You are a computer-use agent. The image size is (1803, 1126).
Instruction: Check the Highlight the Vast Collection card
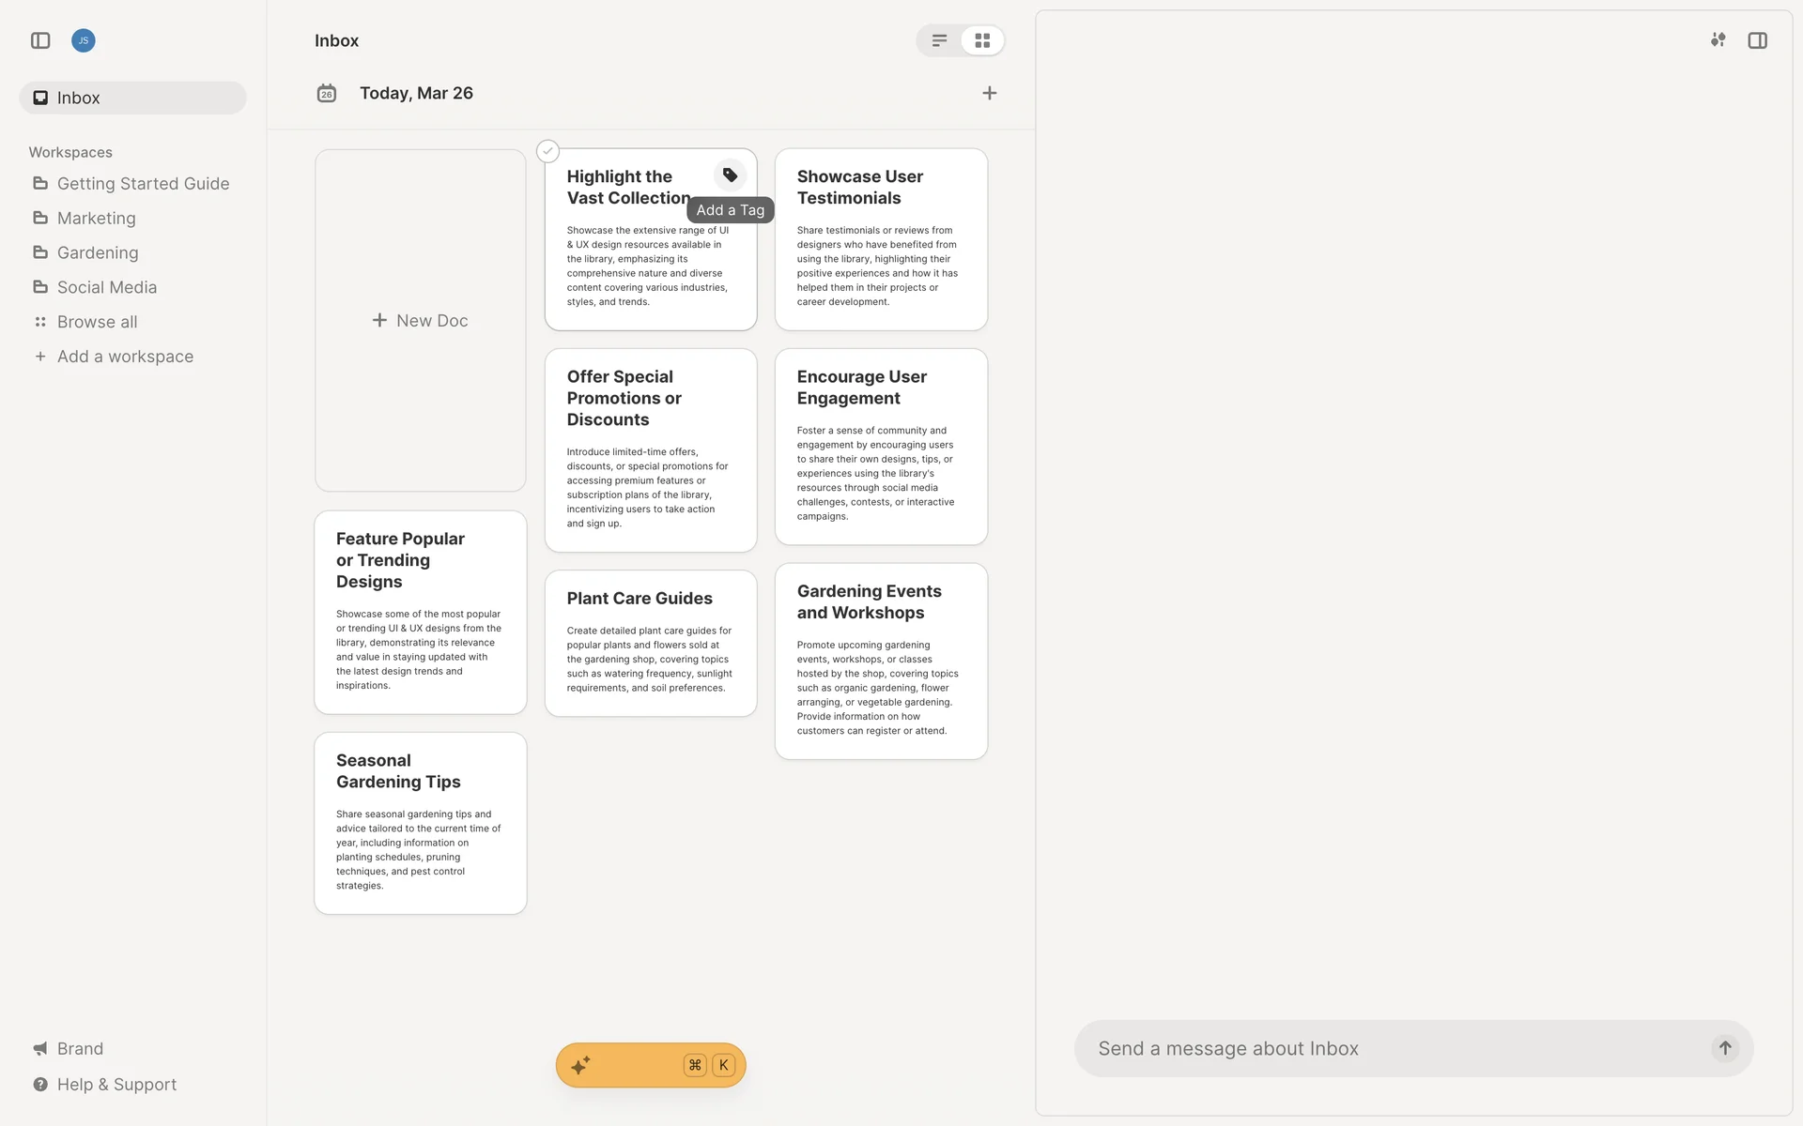click(x=547, y=151)
